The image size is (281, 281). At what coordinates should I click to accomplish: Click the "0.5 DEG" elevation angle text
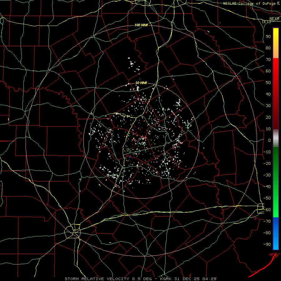tap(142, 279)
